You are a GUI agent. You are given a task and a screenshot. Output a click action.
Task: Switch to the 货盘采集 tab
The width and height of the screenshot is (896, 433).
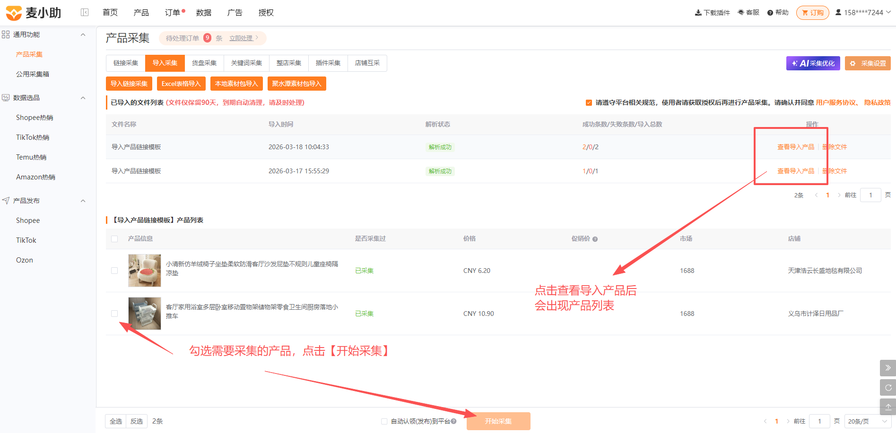(x=204, y=63)
